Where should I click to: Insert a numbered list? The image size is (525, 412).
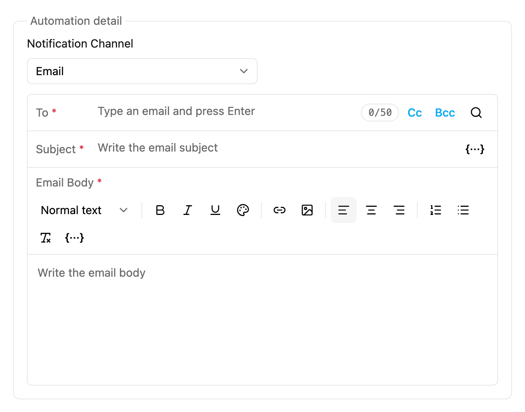(x=436, y=210)
